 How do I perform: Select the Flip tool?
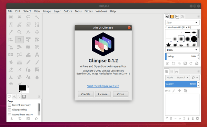[x=11, y=55]
